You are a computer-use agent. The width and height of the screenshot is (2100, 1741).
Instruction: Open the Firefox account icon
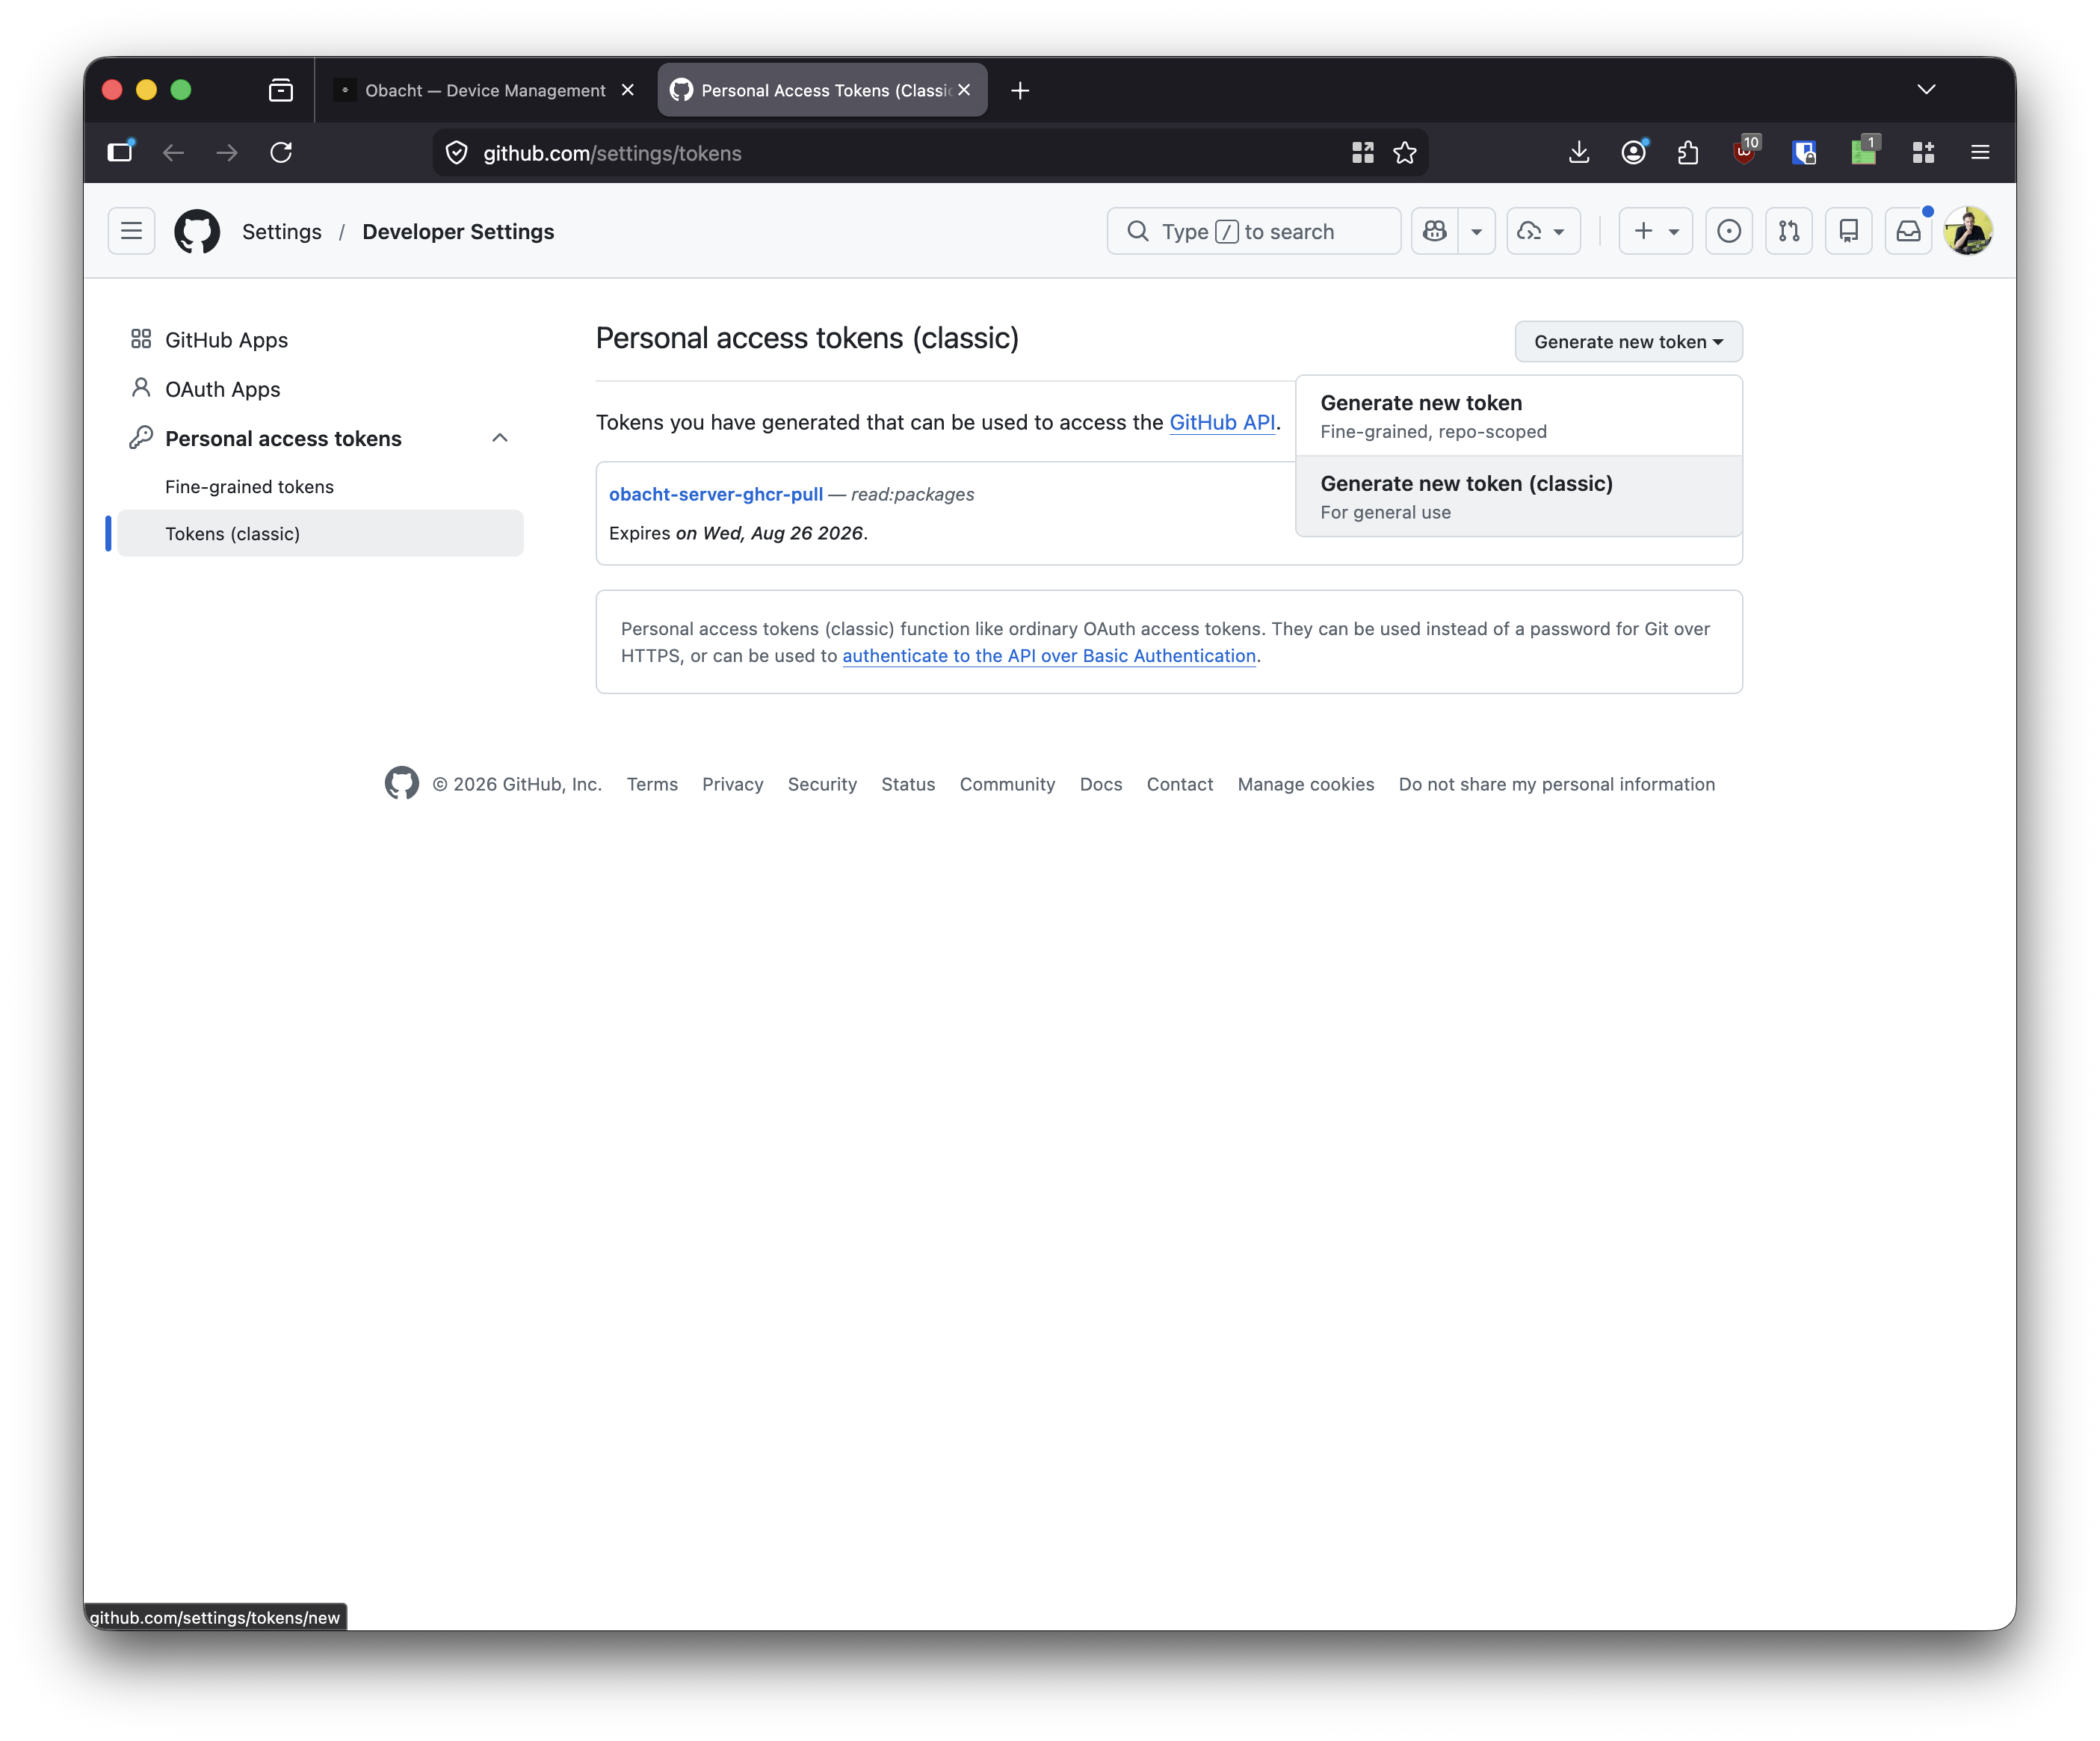pyautogui.click(x=1634, y=152)
